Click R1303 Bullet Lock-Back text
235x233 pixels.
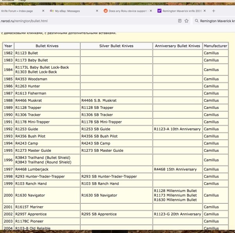tap(36, 72)
